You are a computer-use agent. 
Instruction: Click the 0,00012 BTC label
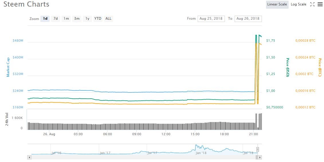click(x=305, y=107)
